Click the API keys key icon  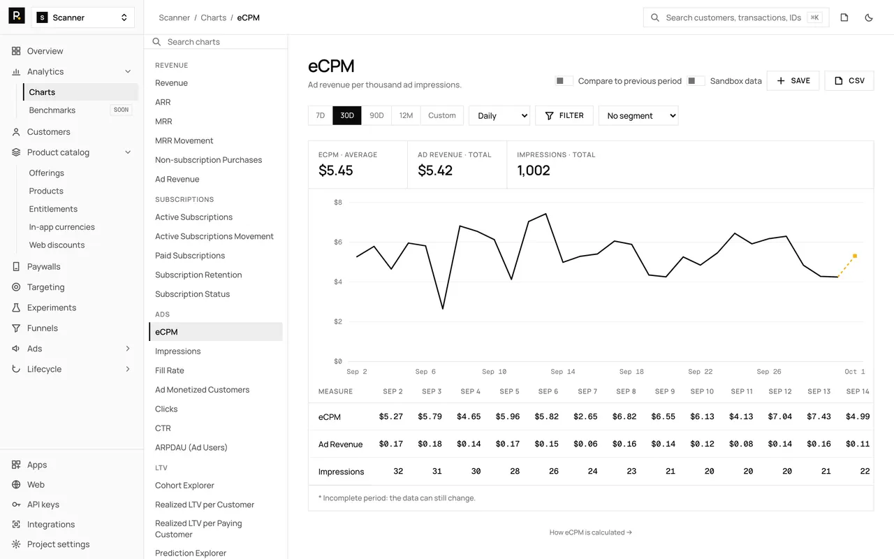[16, 504]
